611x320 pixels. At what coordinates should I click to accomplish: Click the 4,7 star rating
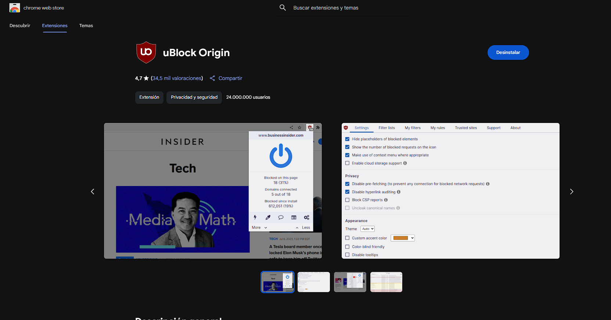tap(142, 78)
